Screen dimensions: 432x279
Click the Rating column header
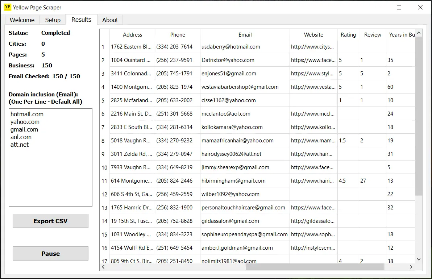[348, 35]
